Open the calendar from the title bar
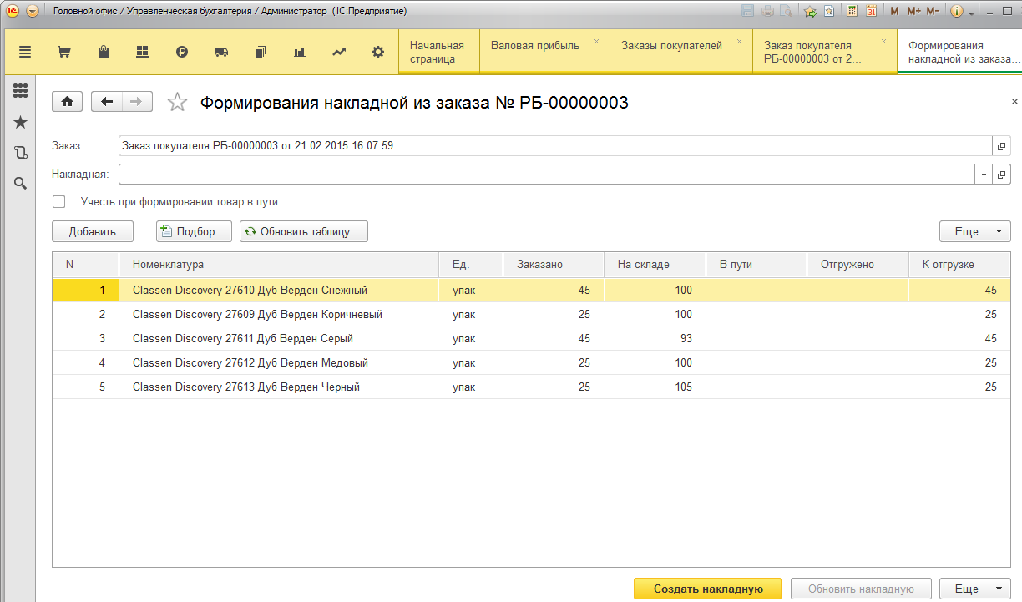This screenshot has width=1022, height=602. coord(871,11)
